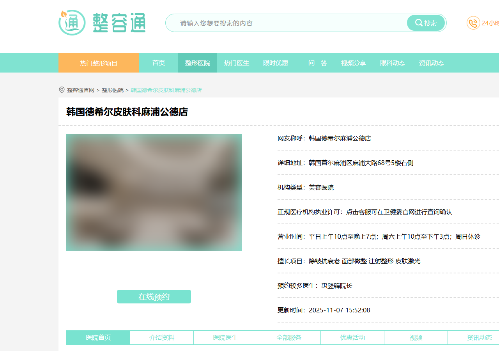
Task: Click 除皱抗衰老 specialty item
Action: click(x=324, y=261)
